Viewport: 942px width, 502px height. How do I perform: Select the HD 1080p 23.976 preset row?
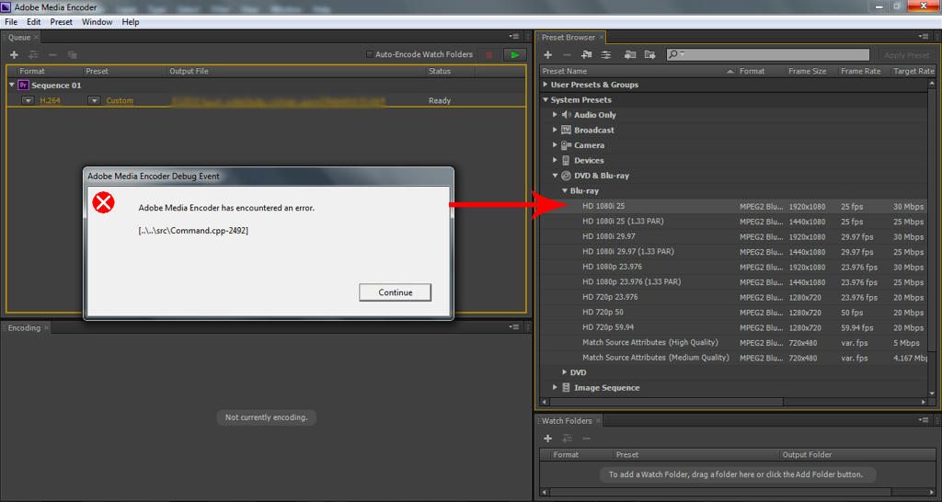point(733,267)
